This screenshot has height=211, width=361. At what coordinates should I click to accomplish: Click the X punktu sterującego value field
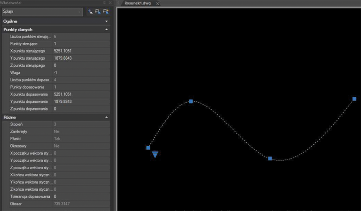click(x=80, y=51)
